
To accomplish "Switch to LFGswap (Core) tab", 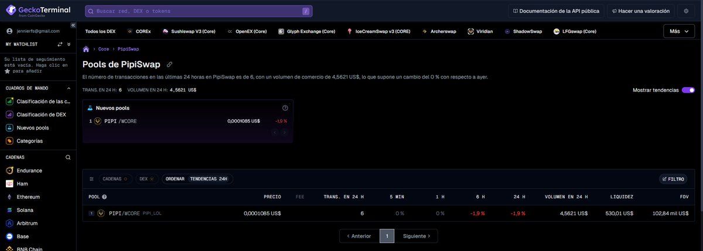I will [x=575, y=31].
